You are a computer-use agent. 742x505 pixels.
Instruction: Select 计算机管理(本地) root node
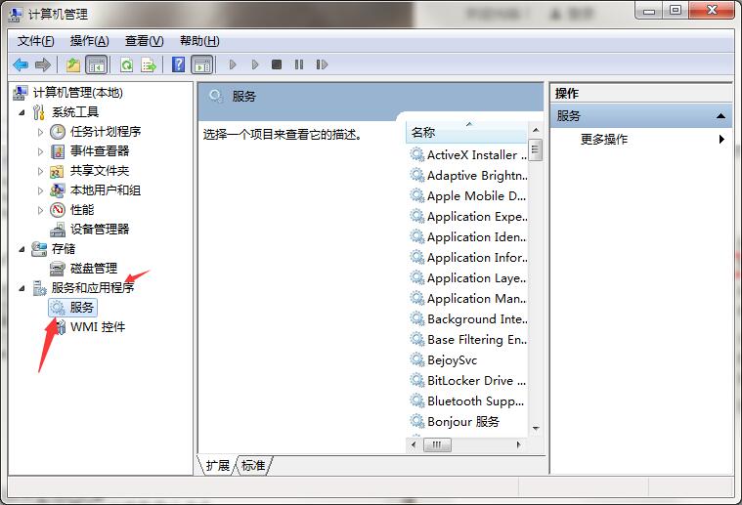tap(77, 92)
